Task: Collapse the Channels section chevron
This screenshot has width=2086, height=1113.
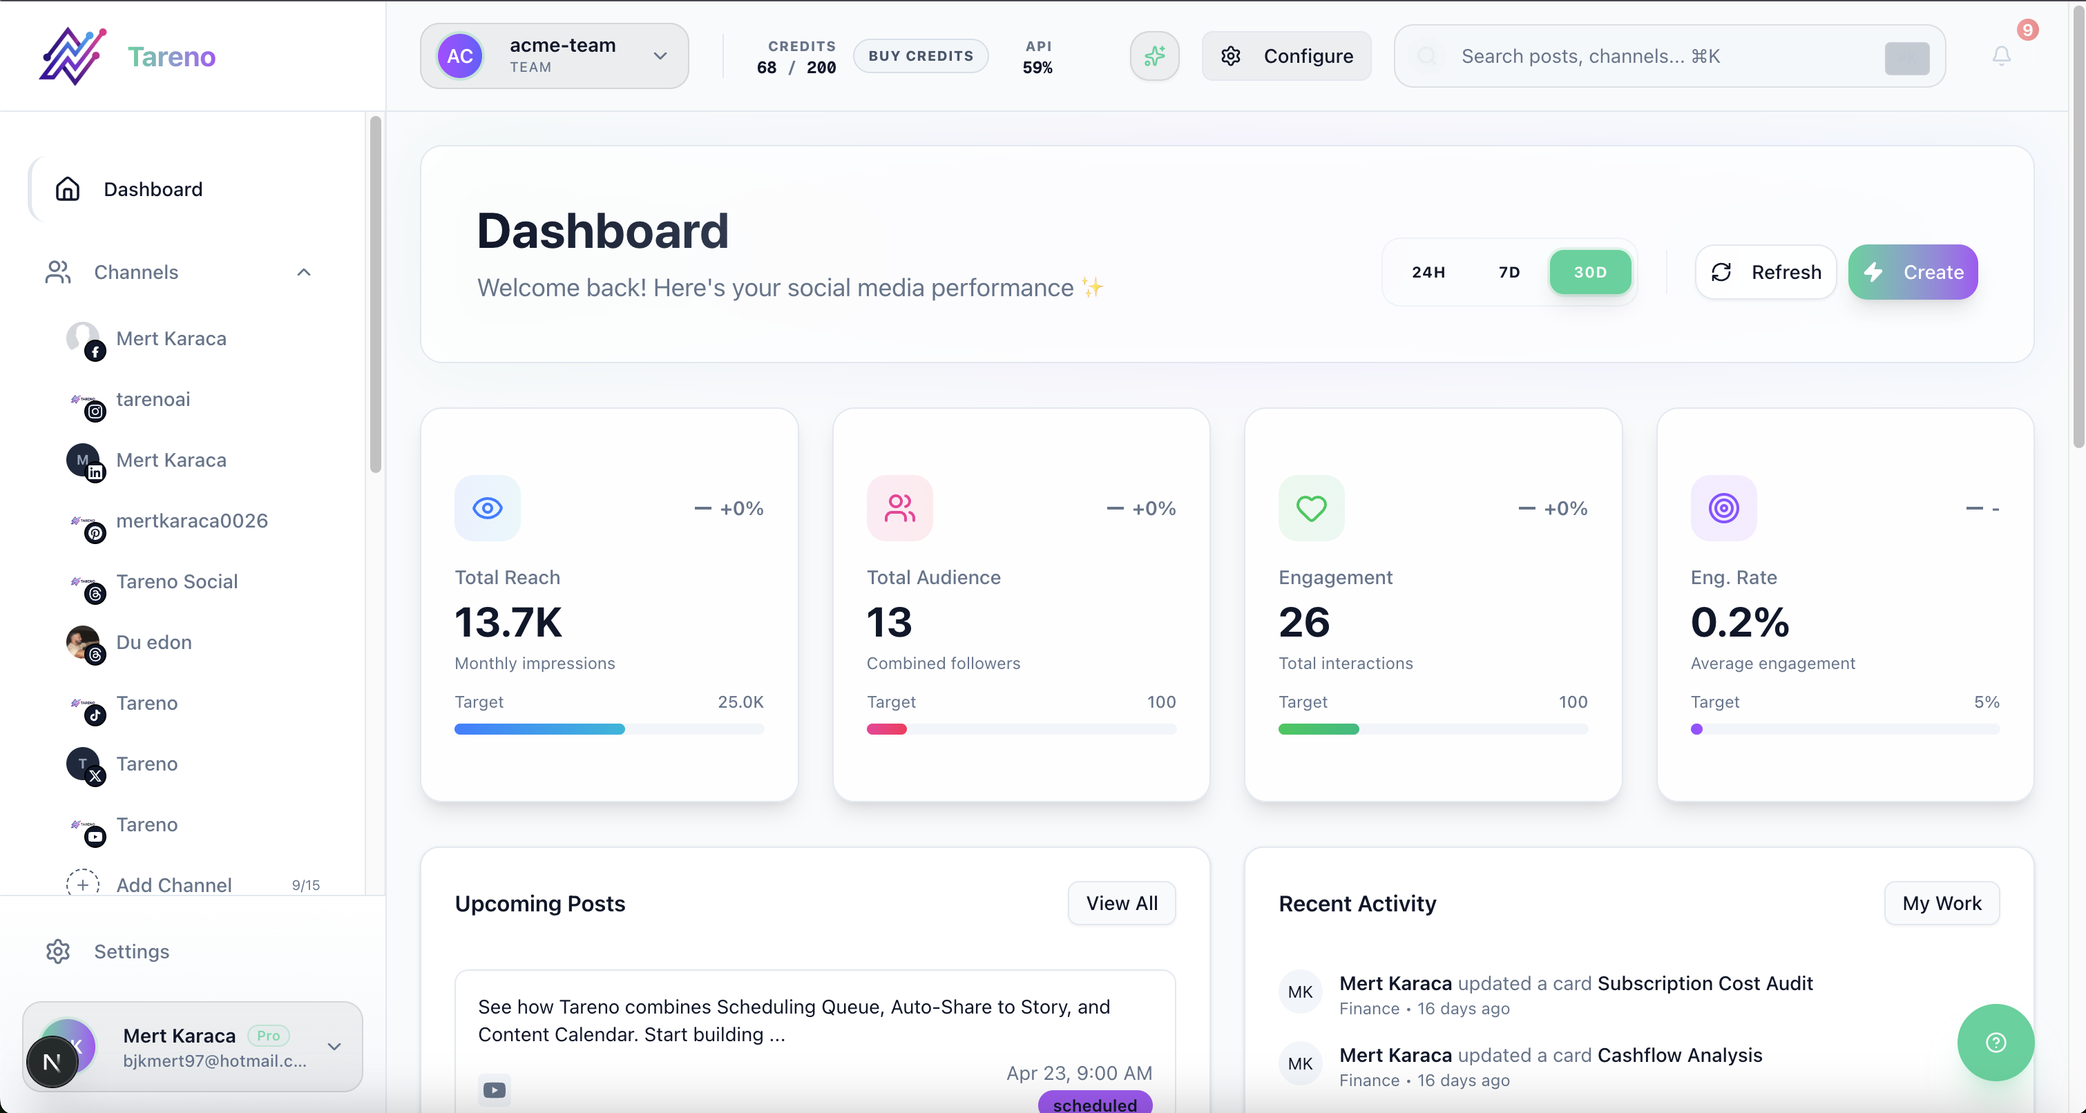Action: pos(304,272)
